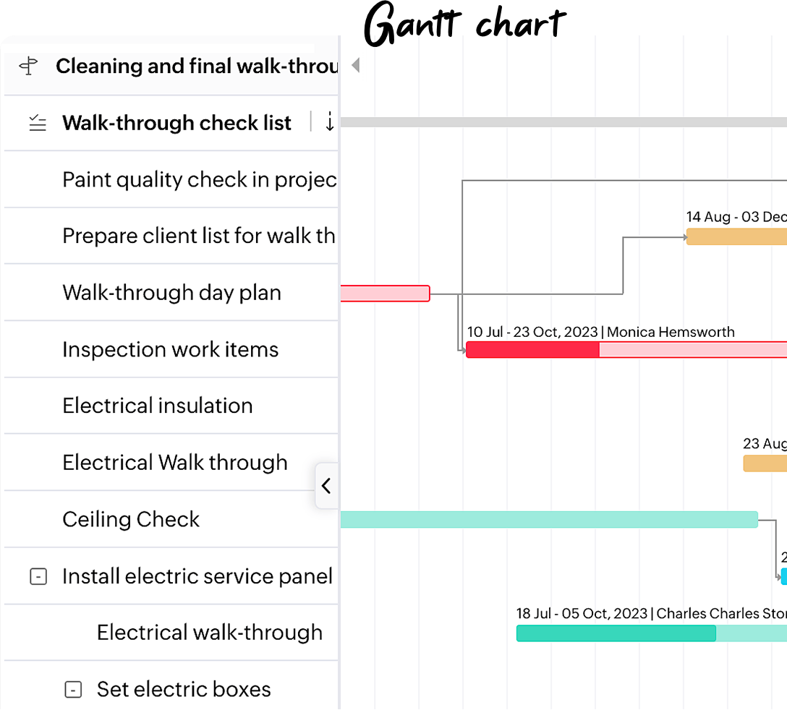Open the Ceiling Check task row

click(131, 519)
